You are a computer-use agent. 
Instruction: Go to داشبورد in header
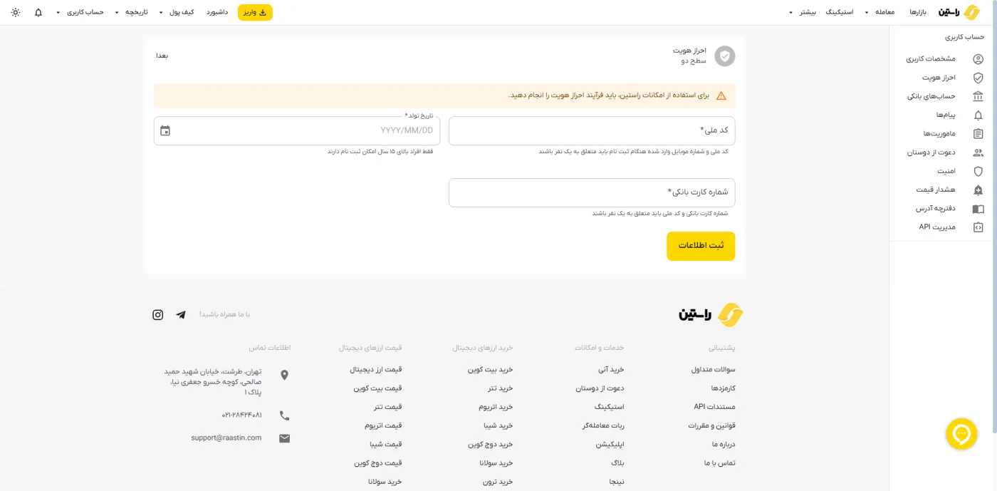[x=217, y=12]
